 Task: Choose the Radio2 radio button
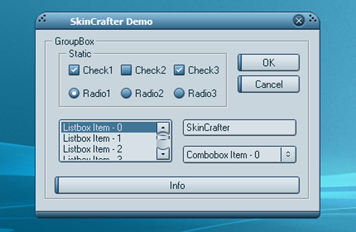pos(126,93)
